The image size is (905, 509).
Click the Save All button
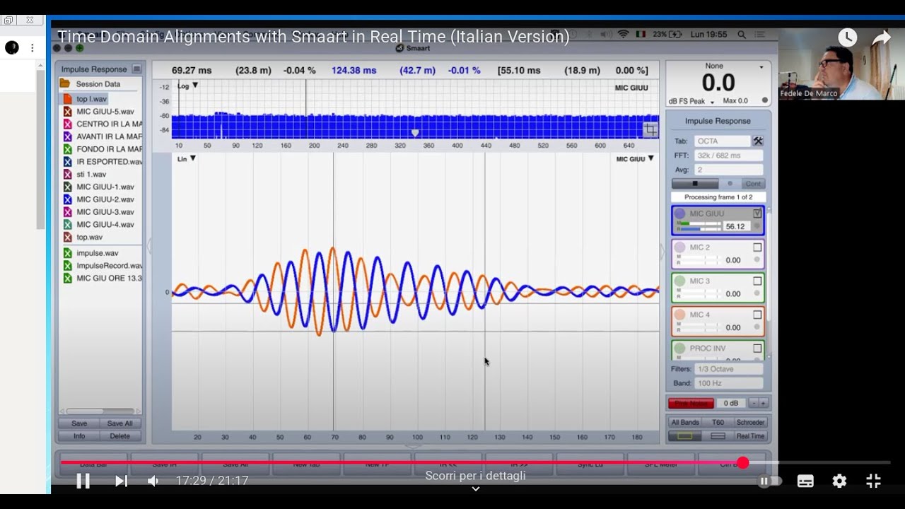point(119,423)
